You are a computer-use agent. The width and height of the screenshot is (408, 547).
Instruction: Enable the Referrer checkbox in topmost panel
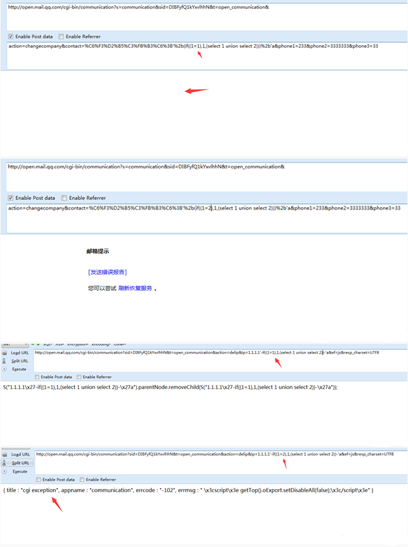click(x=61, y=37)
